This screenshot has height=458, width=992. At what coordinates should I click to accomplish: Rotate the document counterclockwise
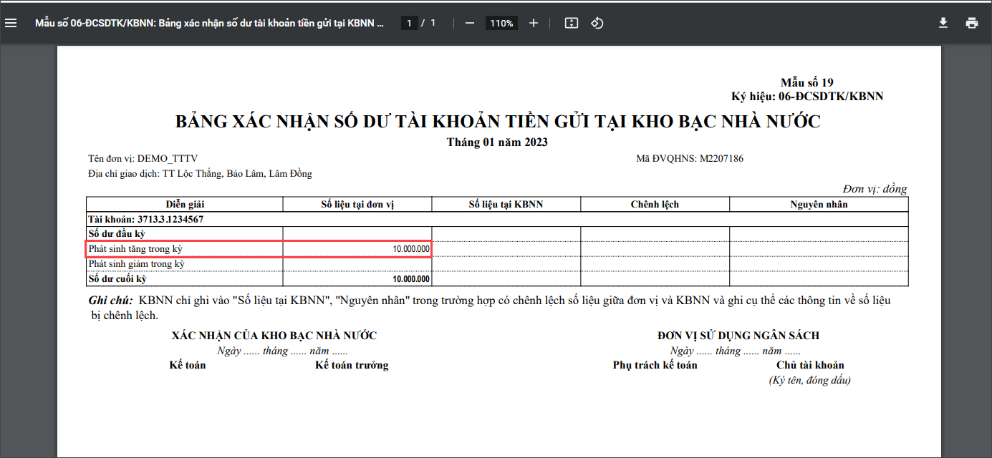(597, 23)
